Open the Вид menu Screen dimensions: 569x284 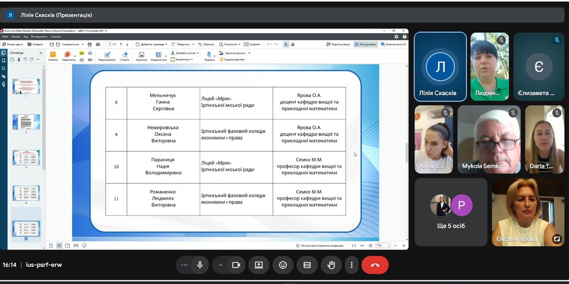click(x=26, y=37)
